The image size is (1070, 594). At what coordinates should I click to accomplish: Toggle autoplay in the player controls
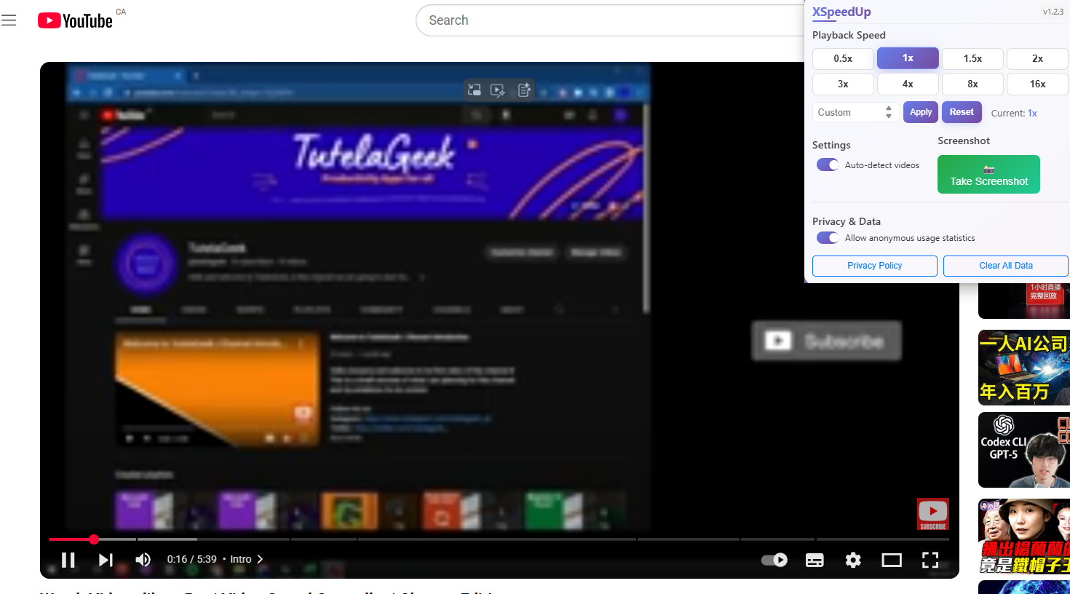click(774, 560)
